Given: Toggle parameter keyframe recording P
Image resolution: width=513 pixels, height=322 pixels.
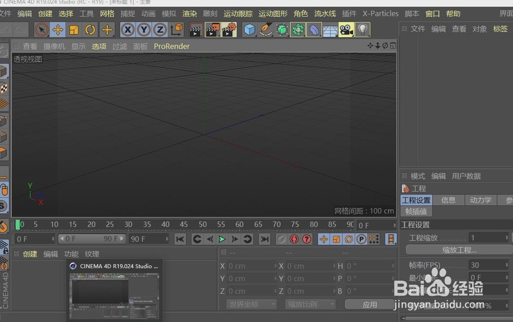Looking at the screenshot, I should pyautogui.click(x=361, y=239).
